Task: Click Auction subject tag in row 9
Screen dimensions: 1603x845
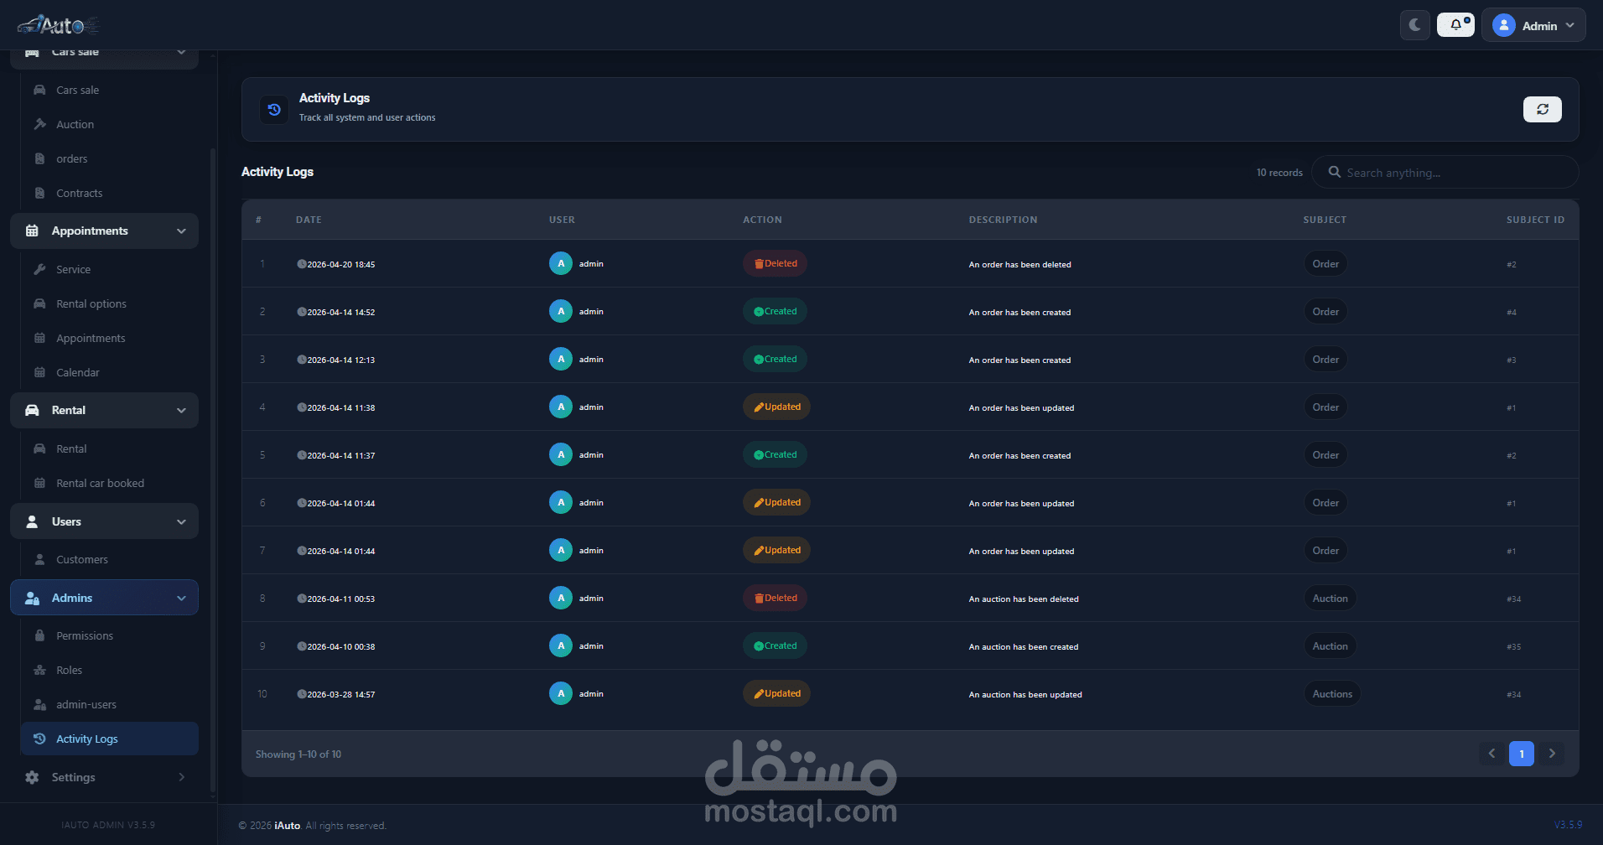Action: pos(1330,645)
